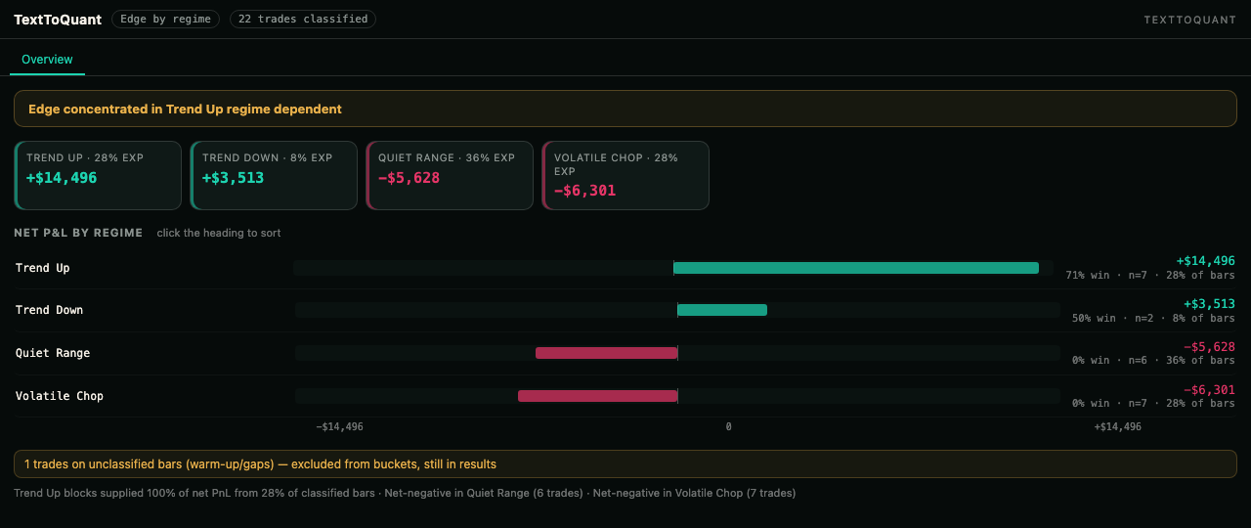Click the −$6,301 value in Volatile Chop row
1251x528 pixels.
coord(1209,390)
